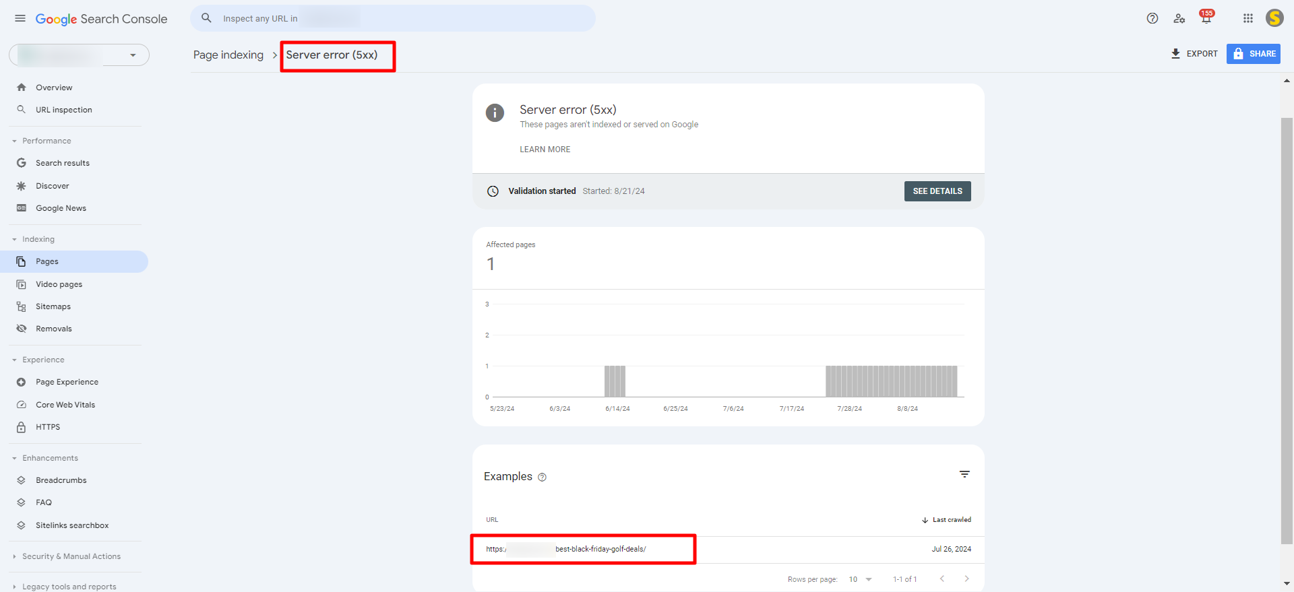Open the notifications bell icon

click(x=1206, y=19)
